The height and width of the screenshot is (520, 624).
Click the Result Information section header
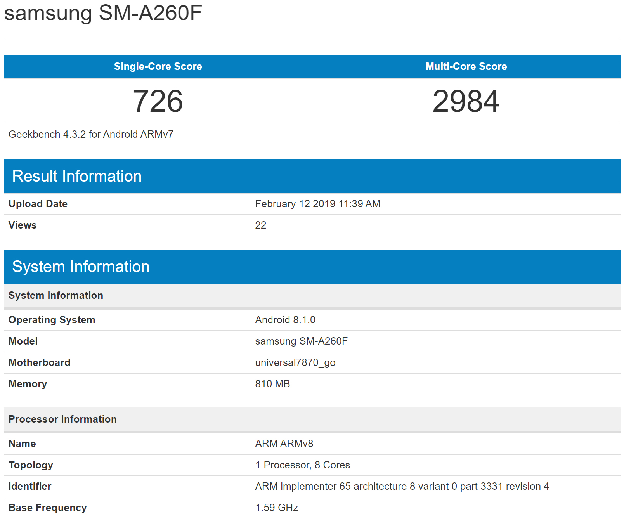coord(77,176)
